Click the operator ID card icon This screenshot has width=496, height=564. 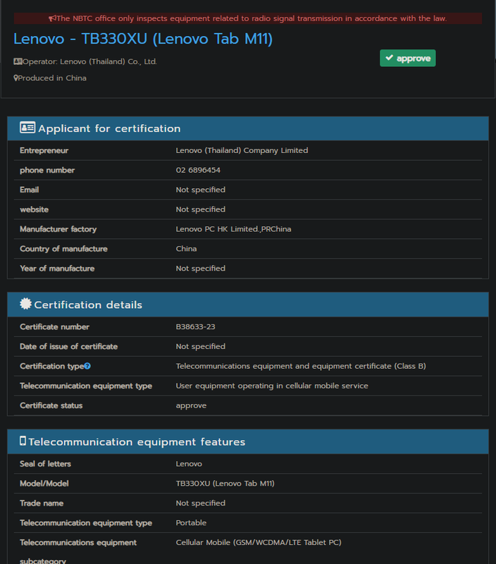point(18,62)
